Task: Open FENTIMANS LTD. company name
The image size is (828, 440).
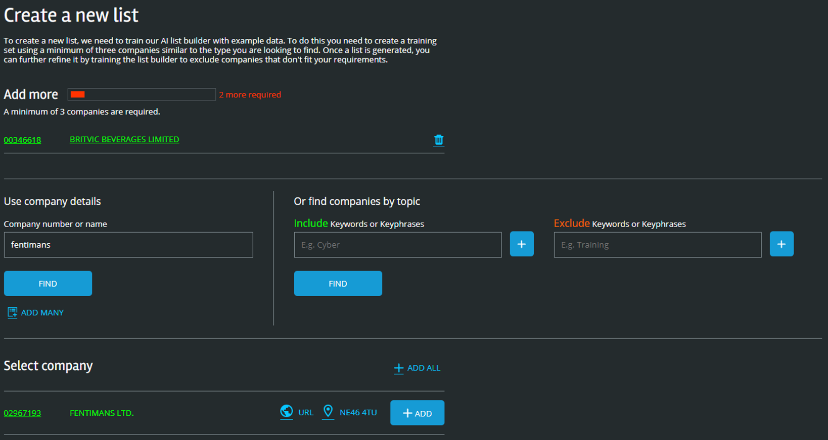Action: 102,413
